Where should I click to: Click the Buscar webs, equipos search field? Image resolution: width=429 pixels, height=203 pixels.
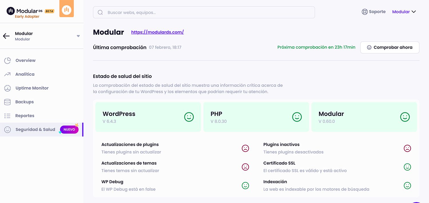pos(204,13)
